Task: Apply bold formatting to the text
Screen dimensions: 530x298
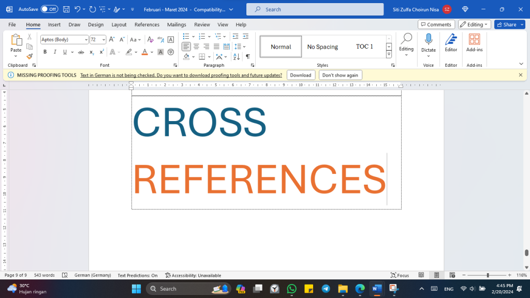Action: (x=45, y=52)
